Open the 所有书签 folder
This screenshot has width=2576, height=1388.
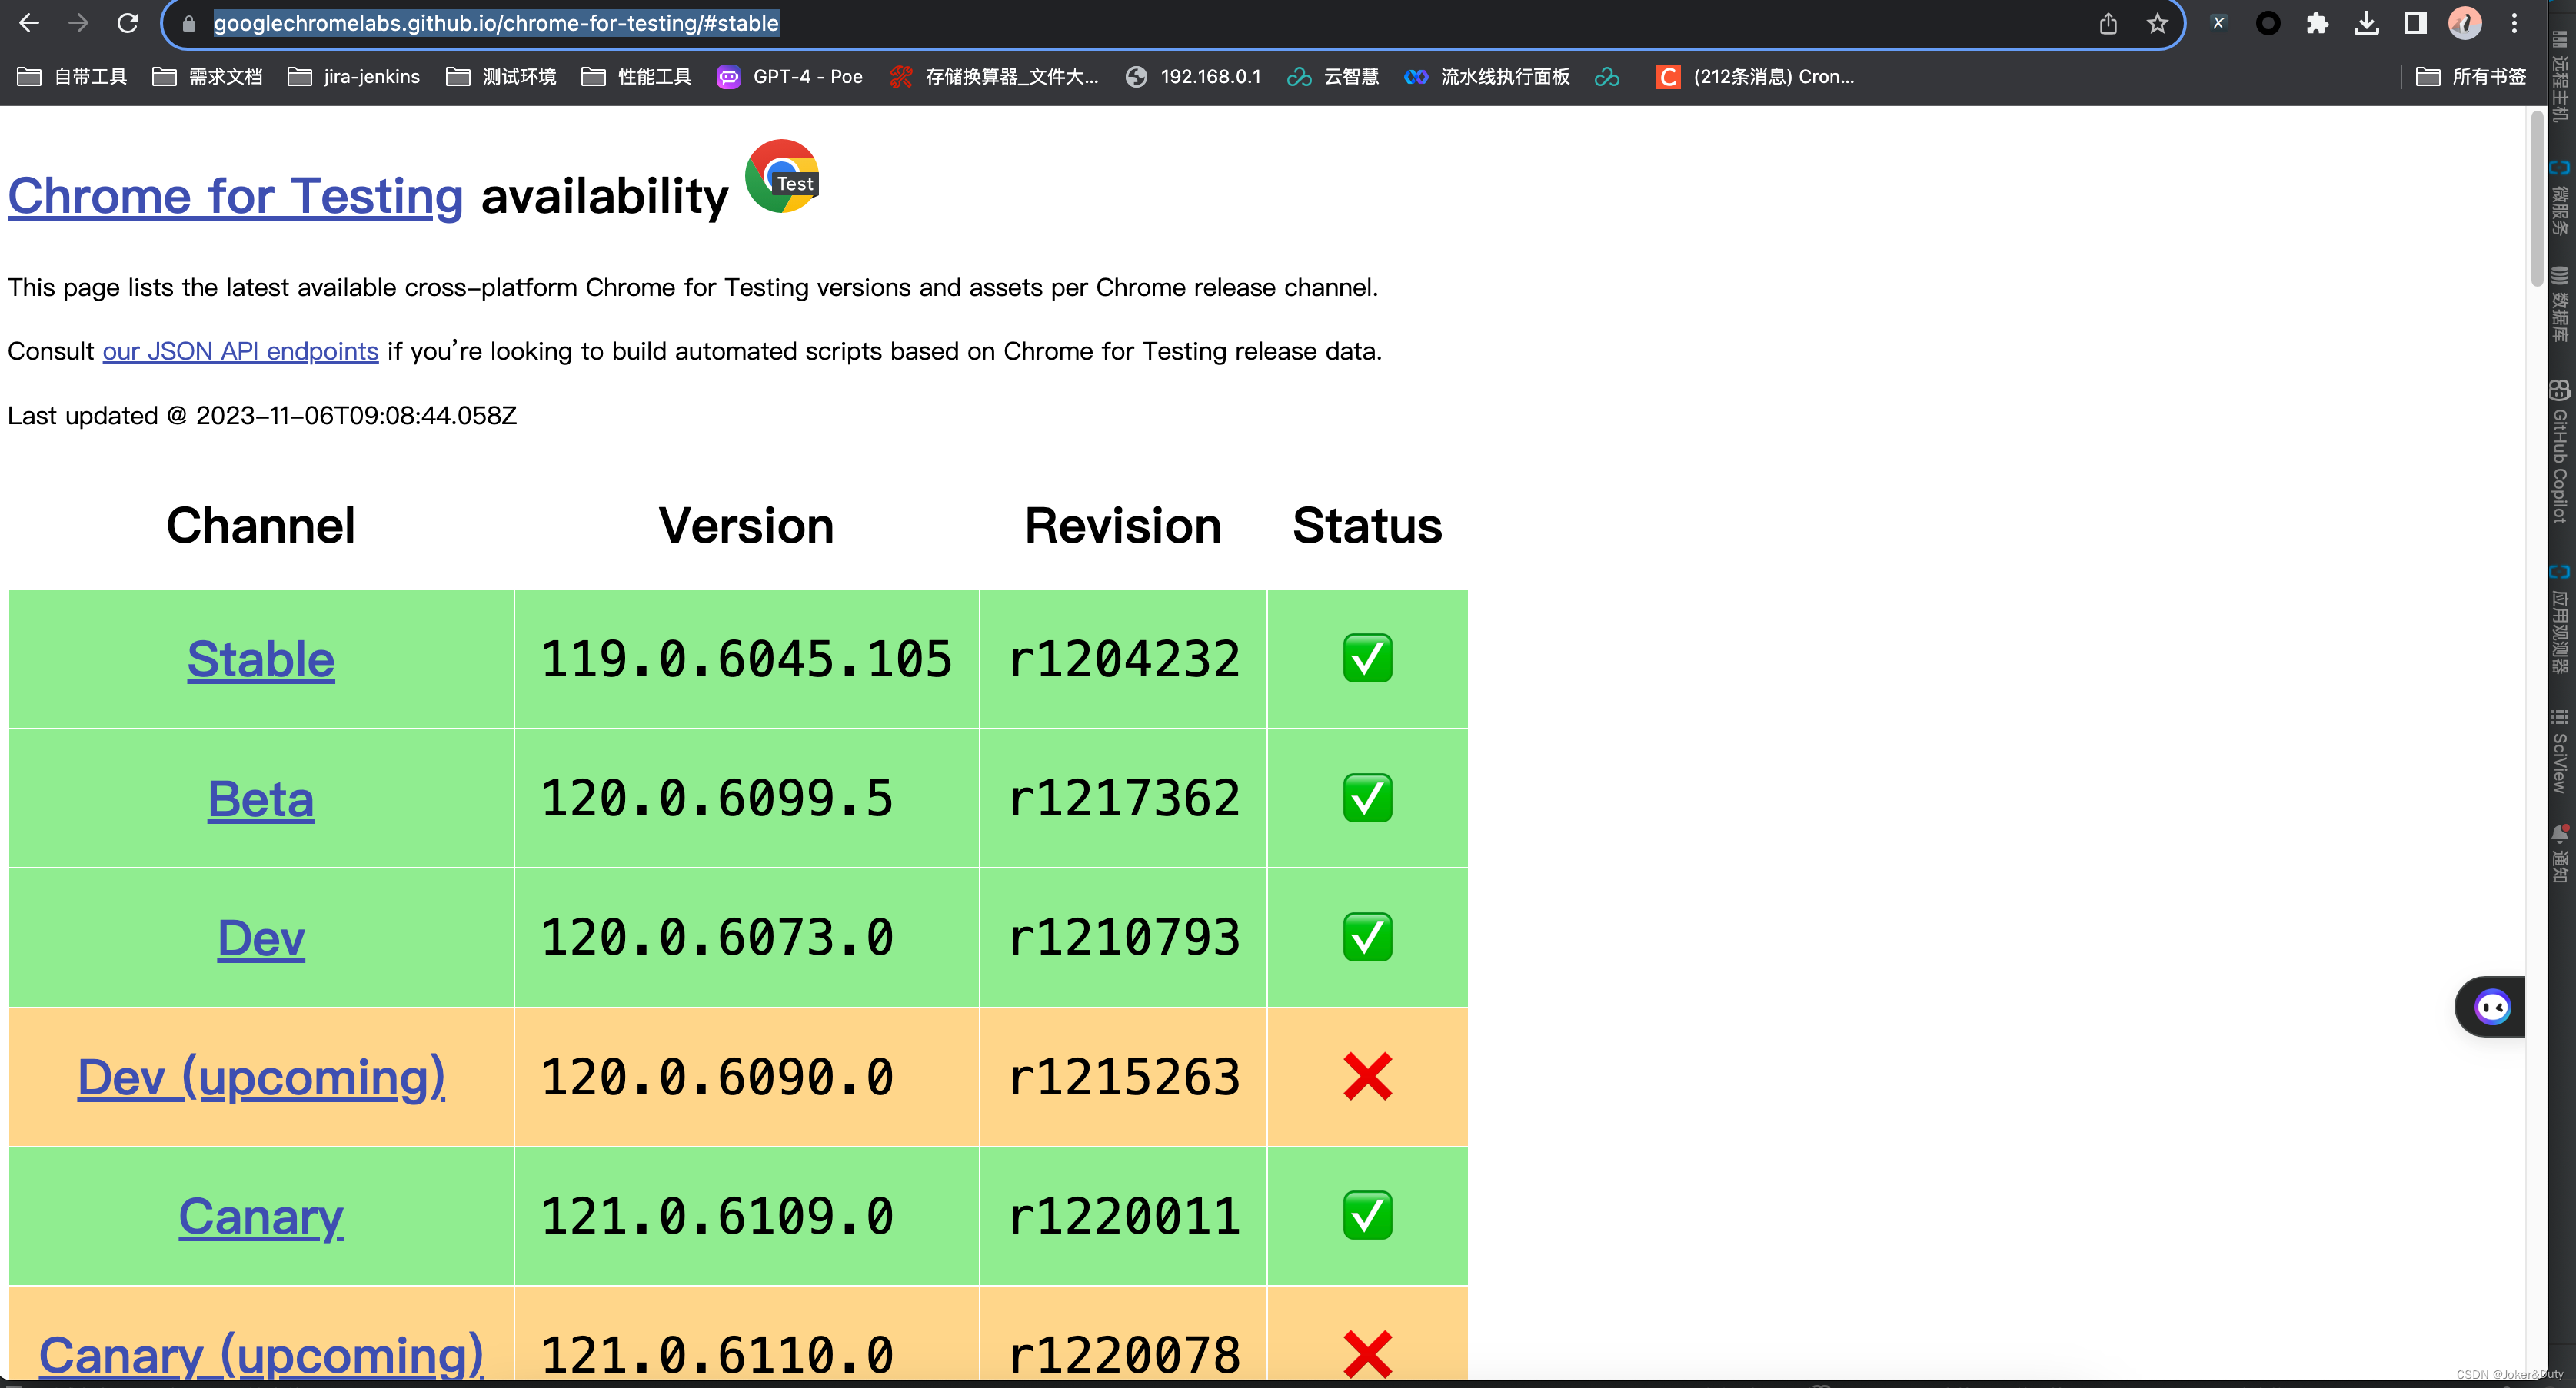2472,77
